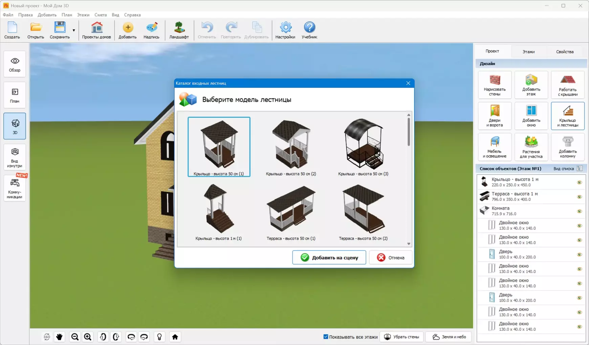Open the Справка menu

point(132,15)
